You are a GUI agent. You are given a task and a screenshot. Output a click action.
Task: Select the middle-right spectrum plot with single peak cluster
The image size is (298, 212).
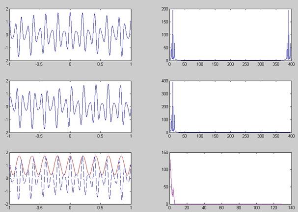pos(230,106)
